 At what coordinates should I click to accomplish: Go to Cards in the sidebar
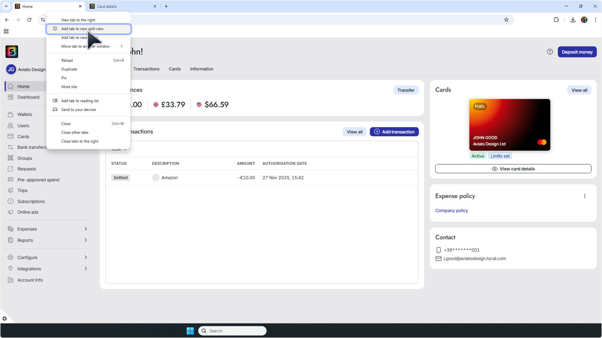(x=23, y=137)
